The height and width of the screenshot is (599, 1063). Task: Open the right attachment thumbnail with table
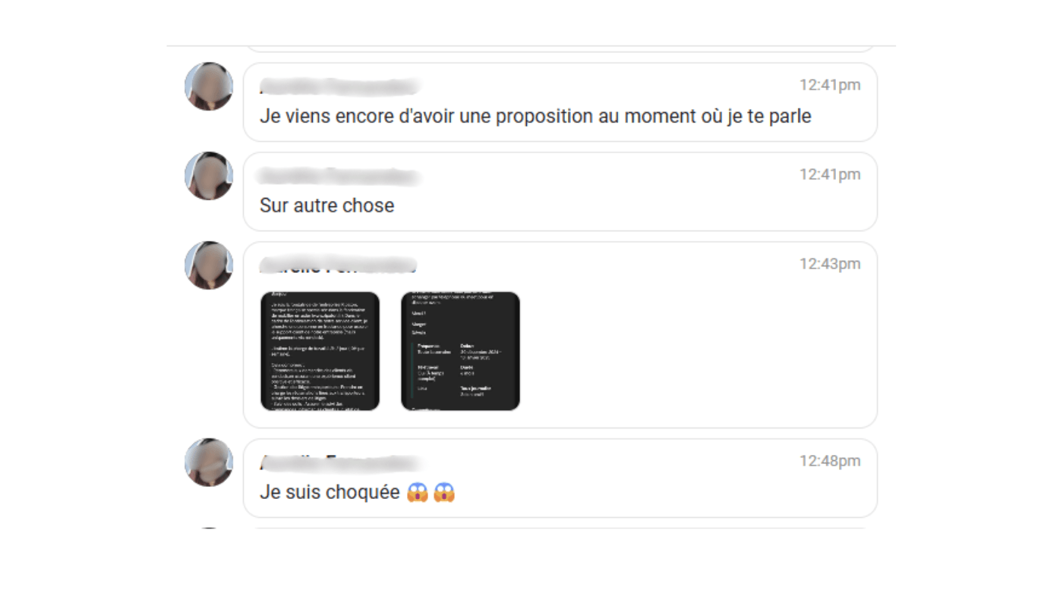pos(460,351)
